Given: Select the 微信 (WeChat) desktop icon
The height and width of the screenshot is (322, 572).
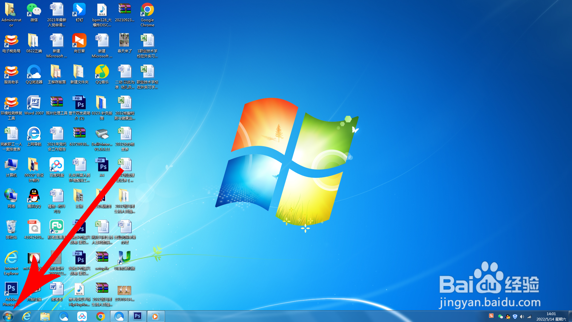Looking at the screenshot, I should pyautogui.click(x=34, y=13).
